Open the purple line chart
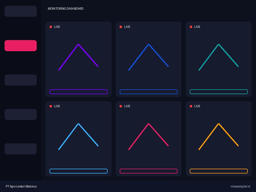 pos(79,57)
